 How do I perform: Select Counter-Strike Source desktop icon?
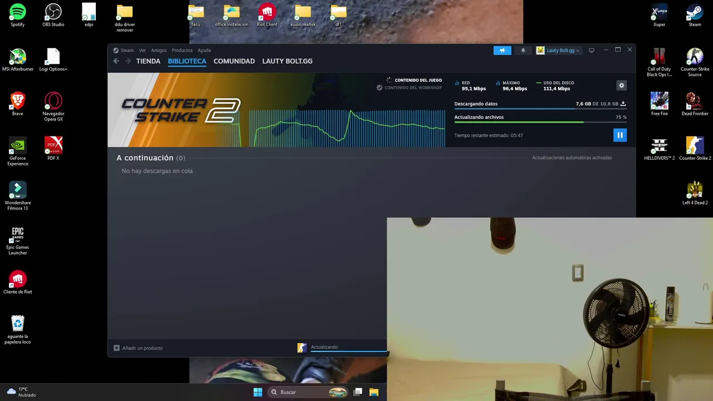click(695, 62)
